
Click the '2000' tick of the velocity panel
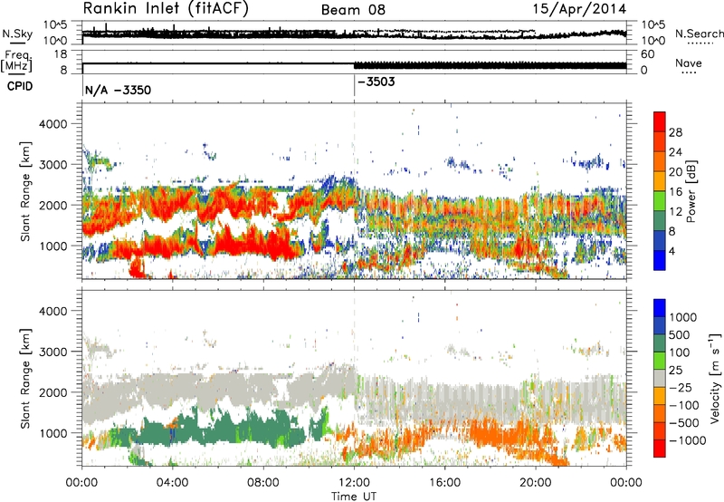pos(52,392)
